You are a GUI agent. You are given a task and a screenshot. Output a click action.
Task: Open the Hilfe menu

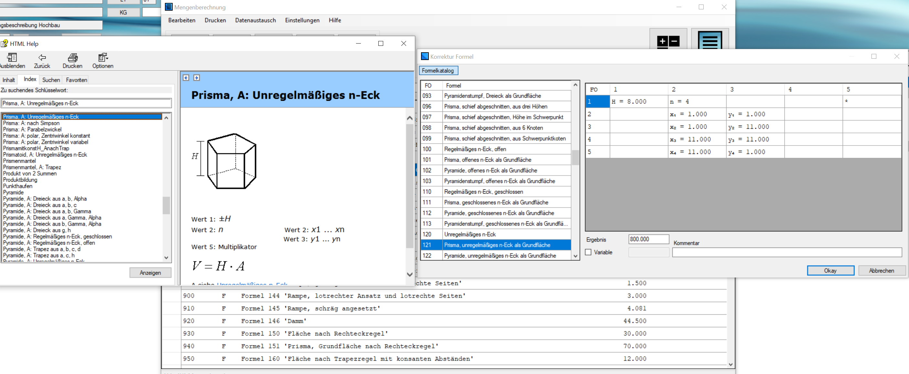coord(335,20)
